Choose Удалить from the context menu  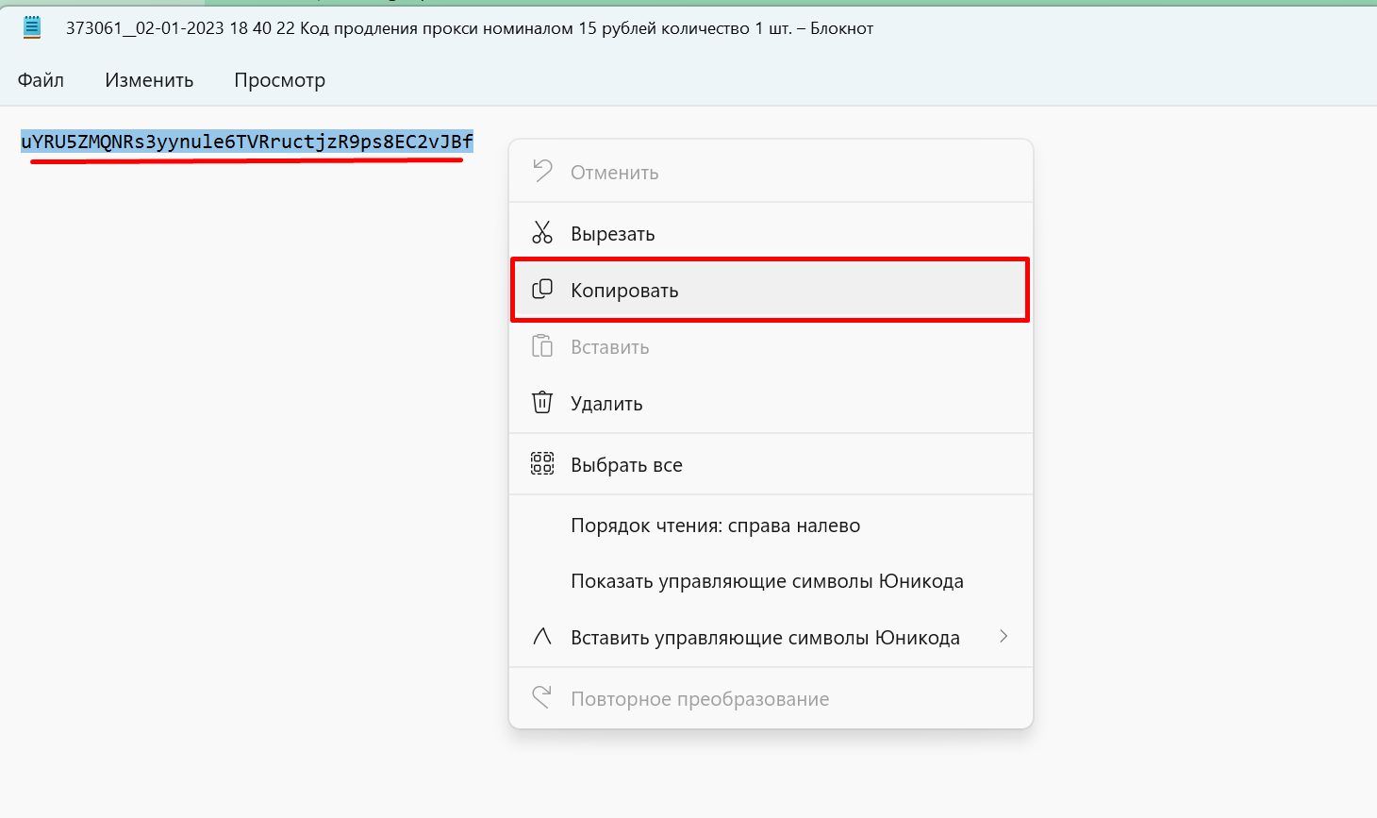[x=606, y=404]
